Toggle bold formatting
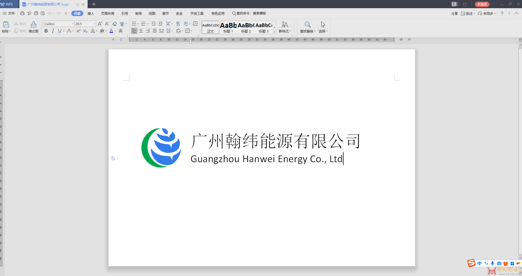Image resolution: width=522 pixels, height=276 pixels. point(46,31)
